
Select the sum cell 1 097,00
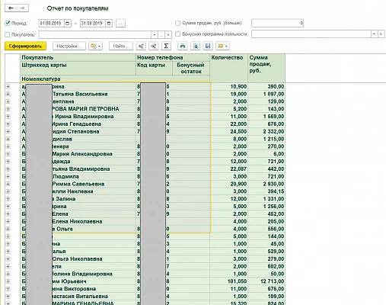[266, 94]
